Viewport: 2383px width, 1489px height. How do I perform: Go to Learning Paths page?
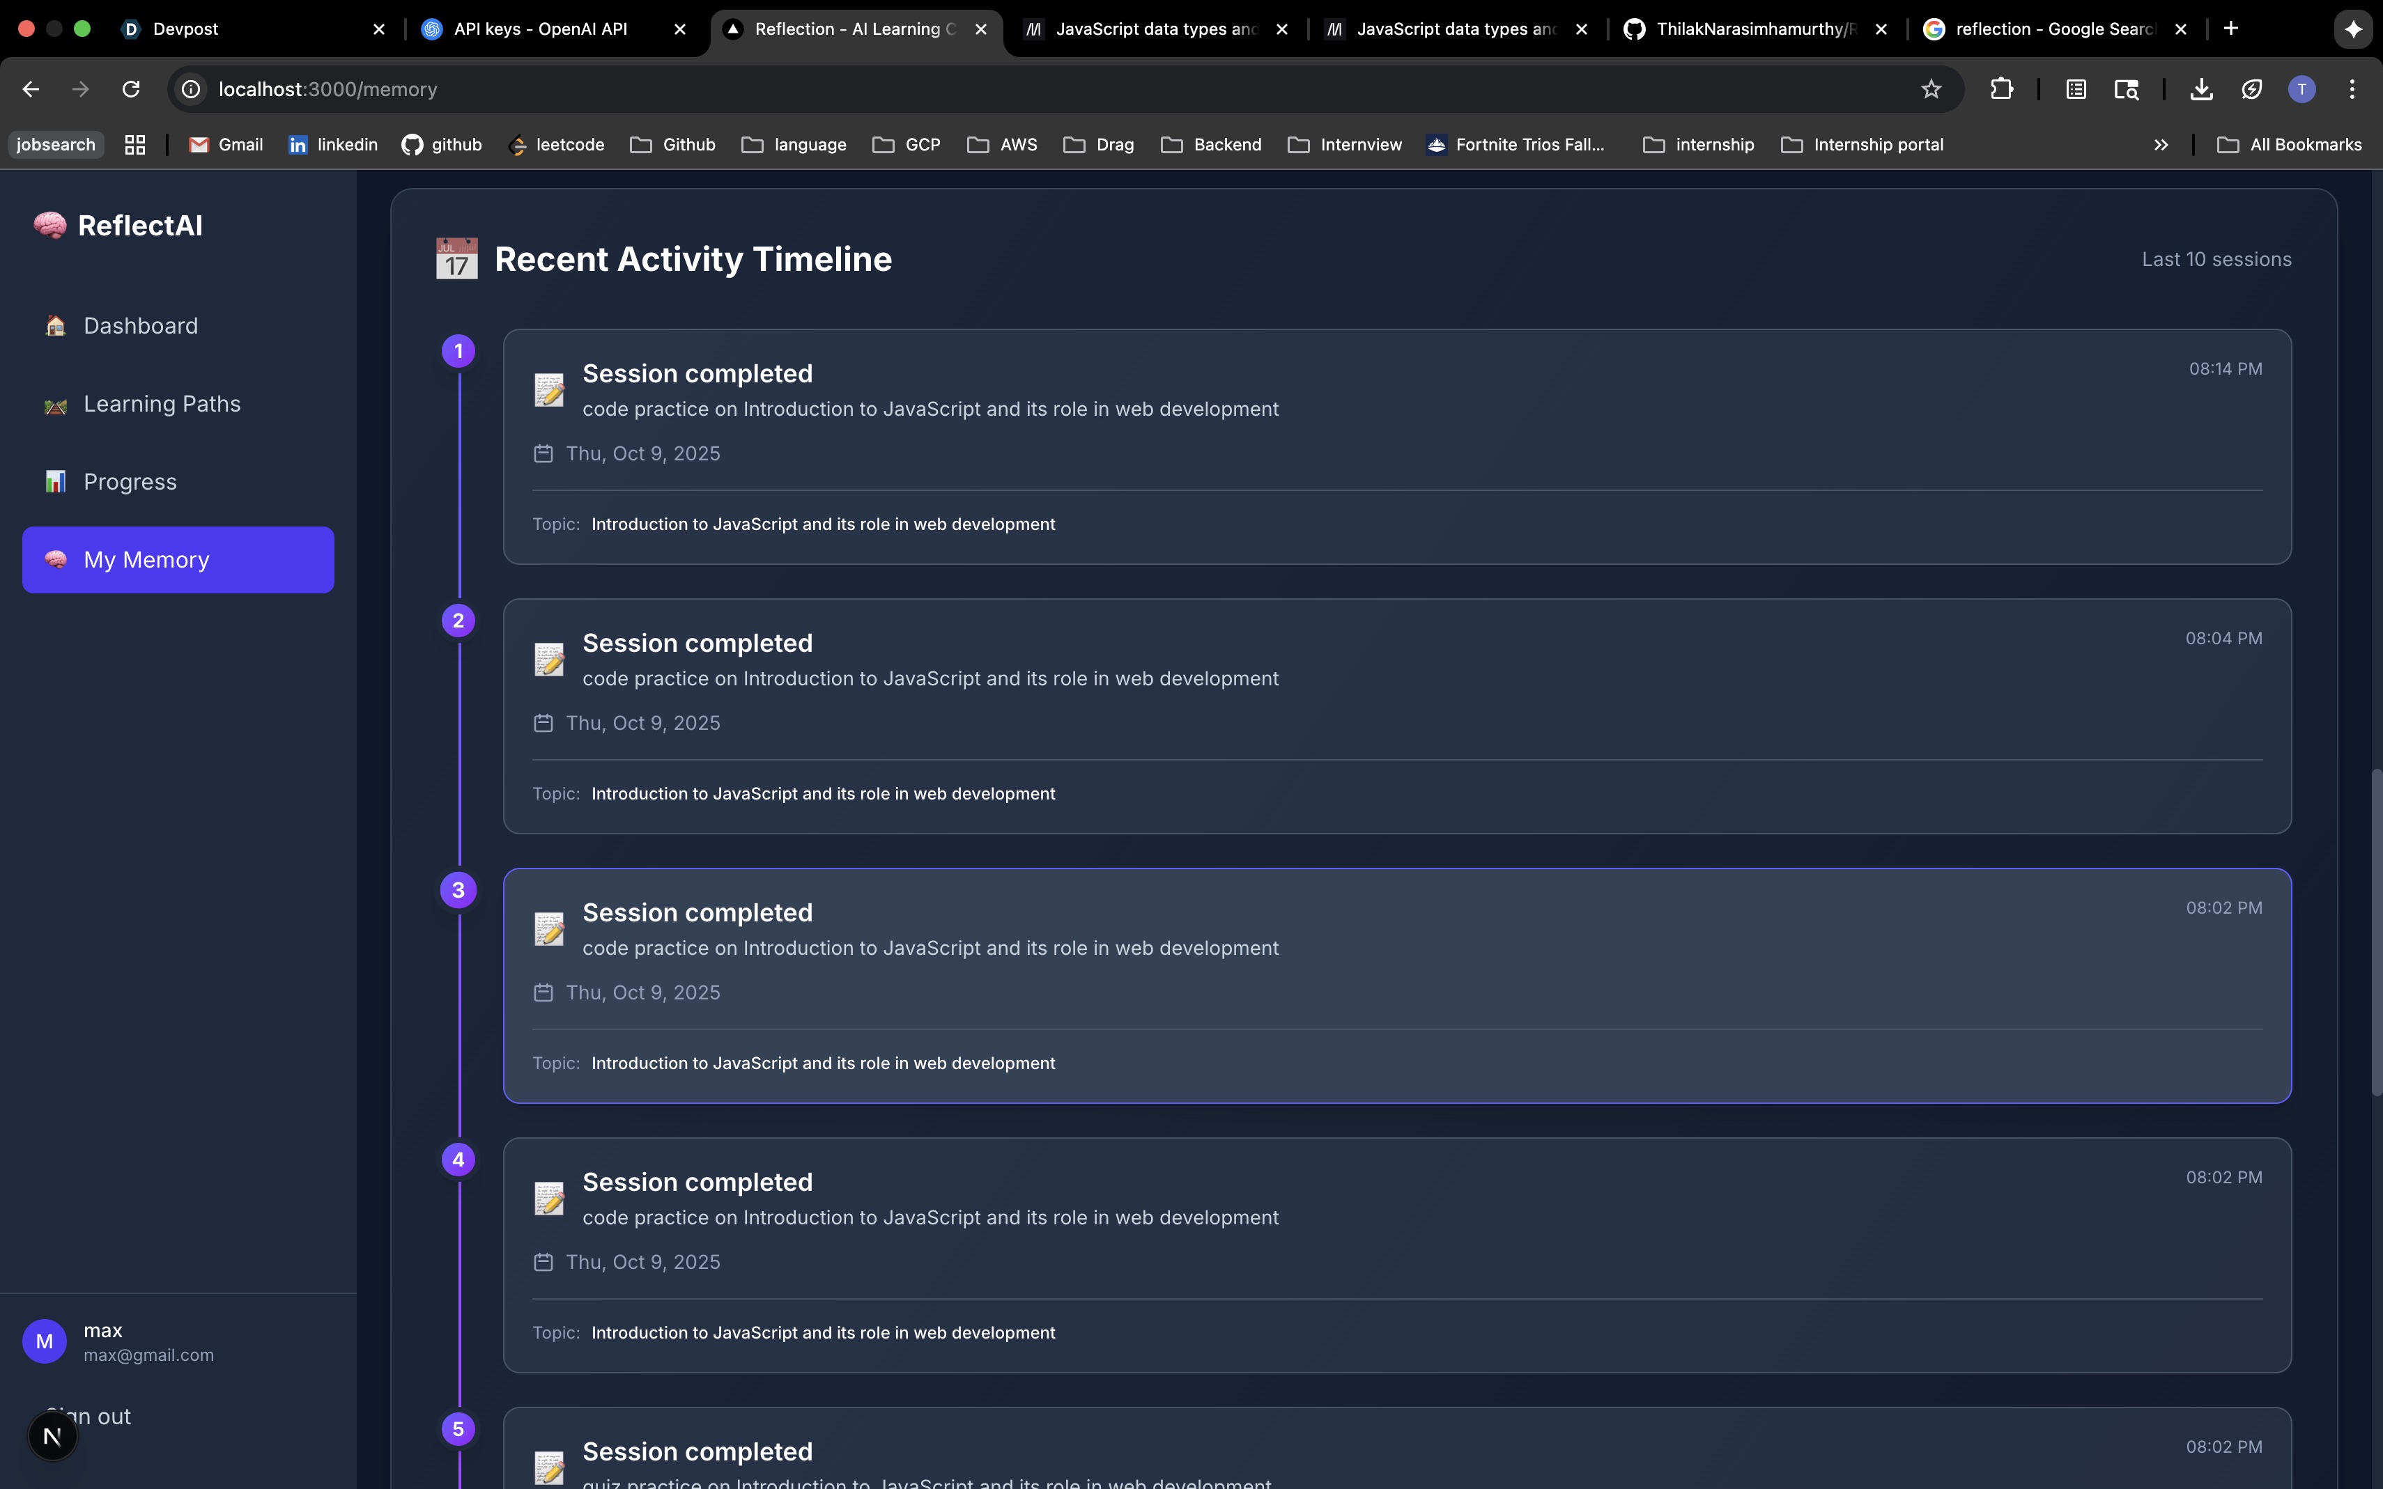(162, 404)
